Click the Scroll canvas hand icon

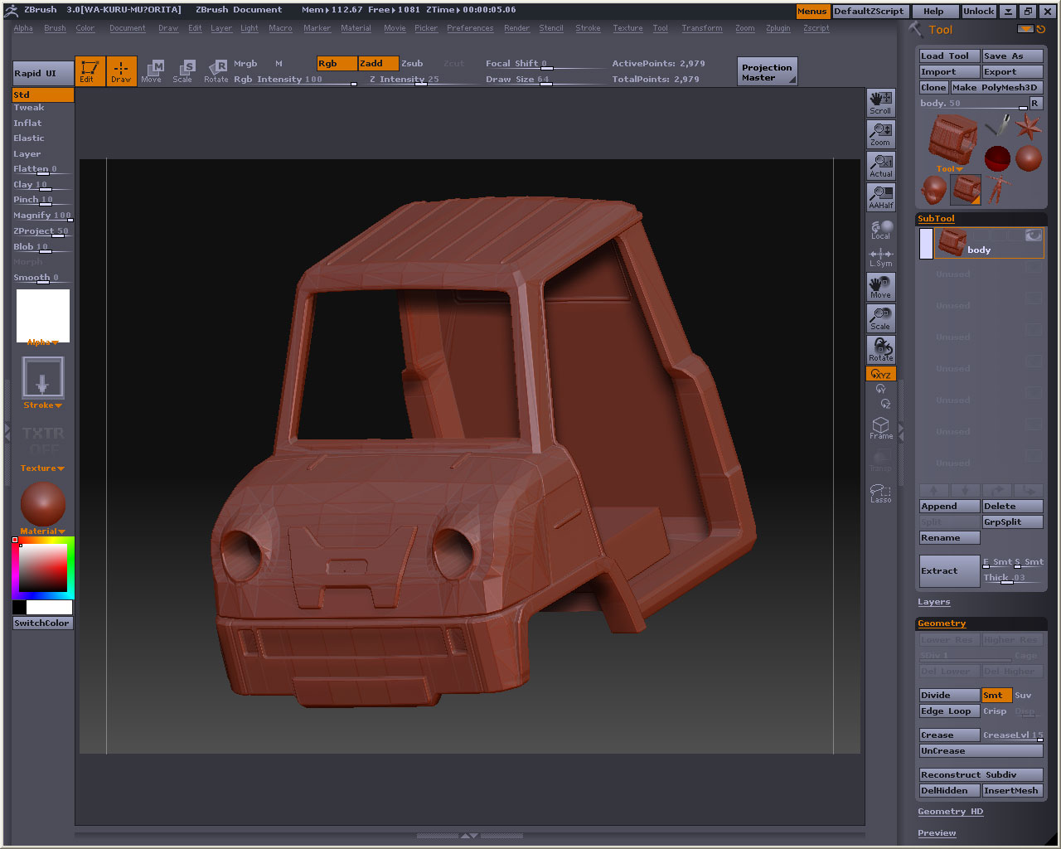click(x=880, y=103)
